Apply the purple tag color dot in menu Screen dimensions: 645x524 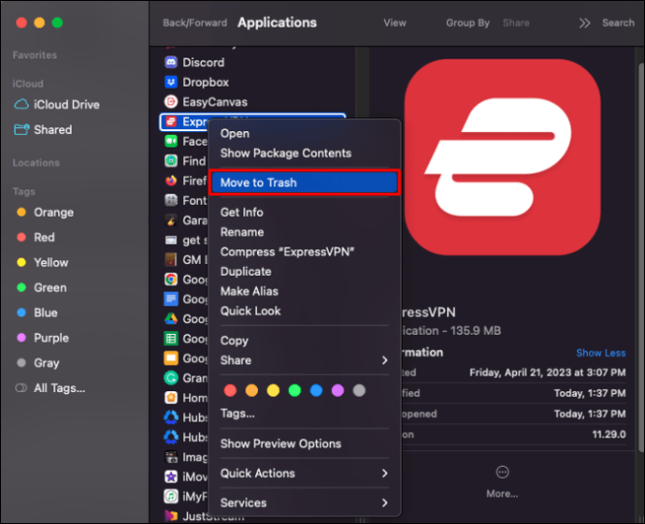click(x=337, y=390)
